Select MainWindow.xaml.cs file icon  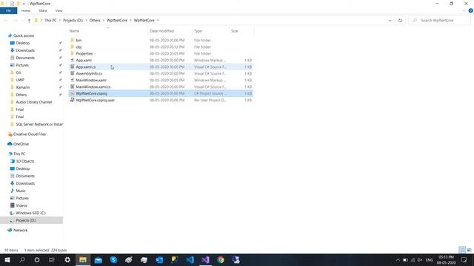pyautogui.click(x=73, y=86)
